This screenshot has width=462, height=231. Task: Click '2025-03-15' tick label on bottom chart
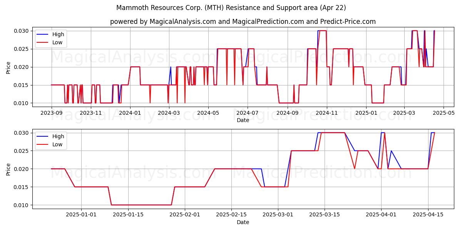324,215
